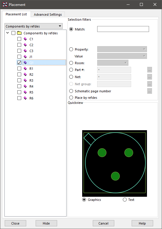This screenshot has height=229, width=162.
Task: Click the J1 component icon
Action: click(25, 57)
